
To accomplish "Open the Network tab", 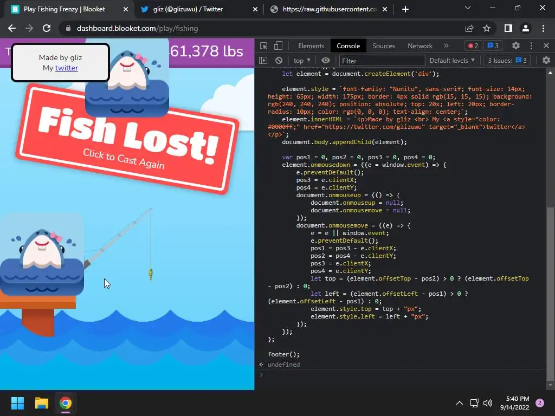I will [x=420, y=46].
